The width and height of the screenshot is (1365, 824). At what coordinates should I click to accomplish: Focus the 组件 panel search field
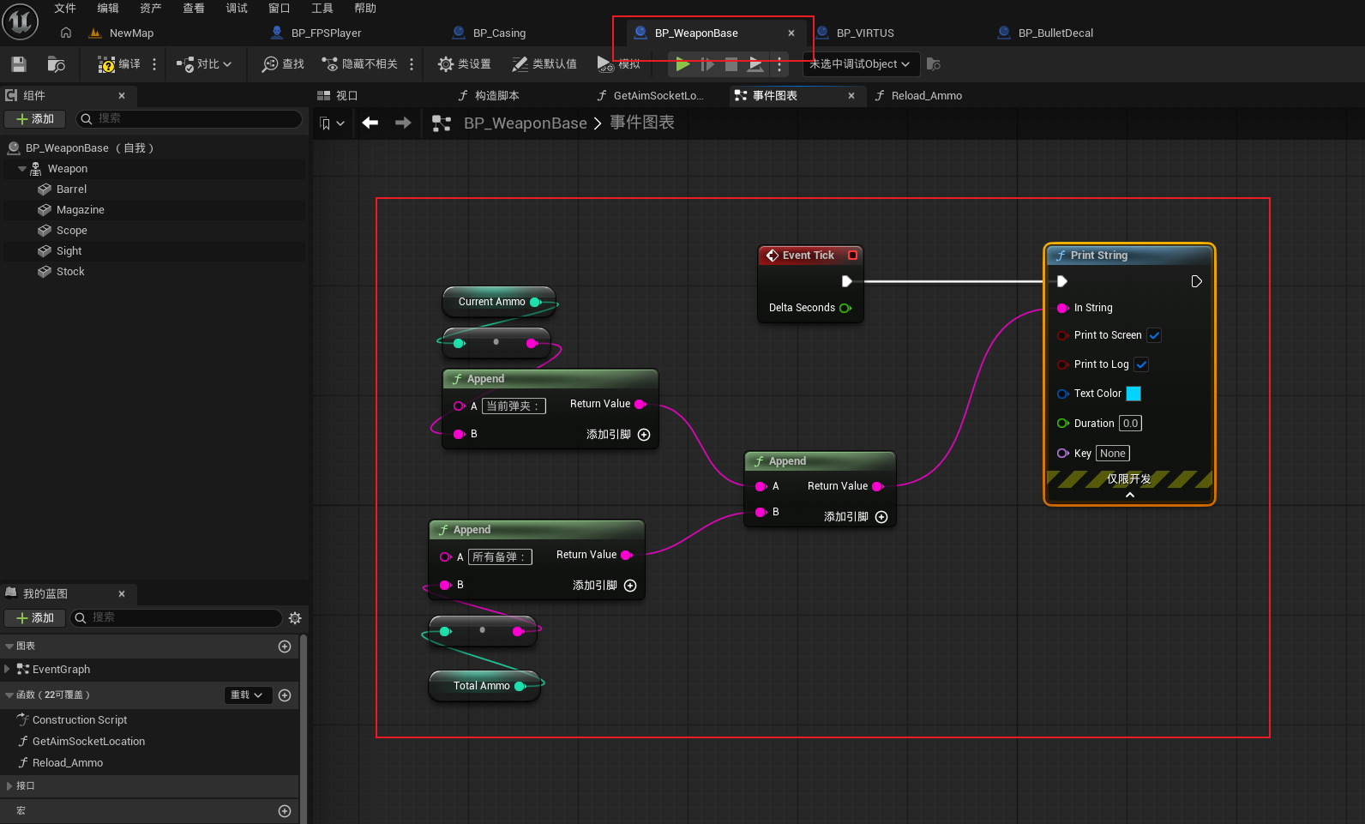click(189, 119)
